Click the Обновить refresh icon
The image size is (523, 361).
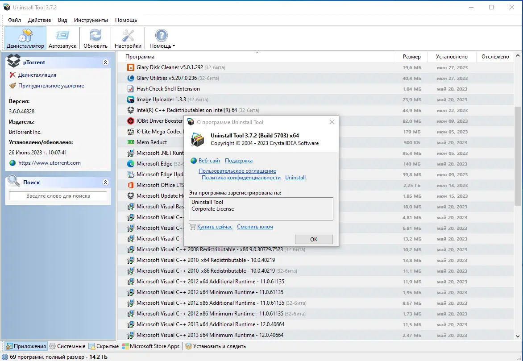(x=95, y=35)
